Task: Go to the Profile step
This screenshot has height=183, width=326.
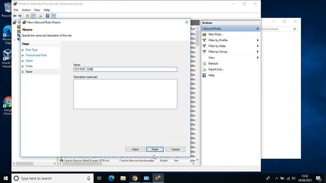Action: [x=29, y=66]
